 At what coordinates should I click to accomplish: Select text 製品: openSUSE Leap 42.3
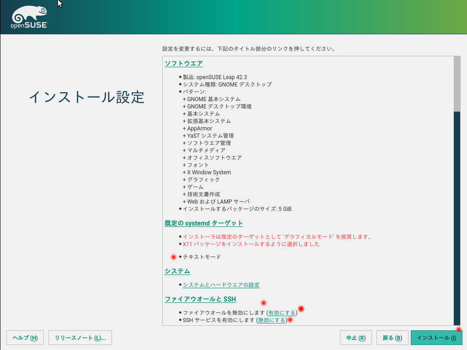(x=215, y=77)
